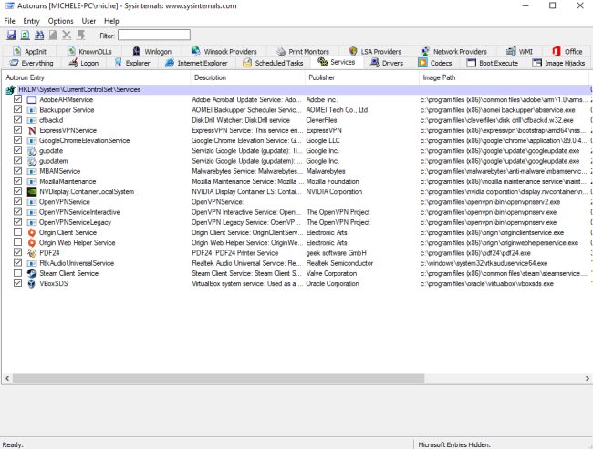Click the gupdatem Google Update icon
The image size is (593, 449).
(x=32, y=161)
